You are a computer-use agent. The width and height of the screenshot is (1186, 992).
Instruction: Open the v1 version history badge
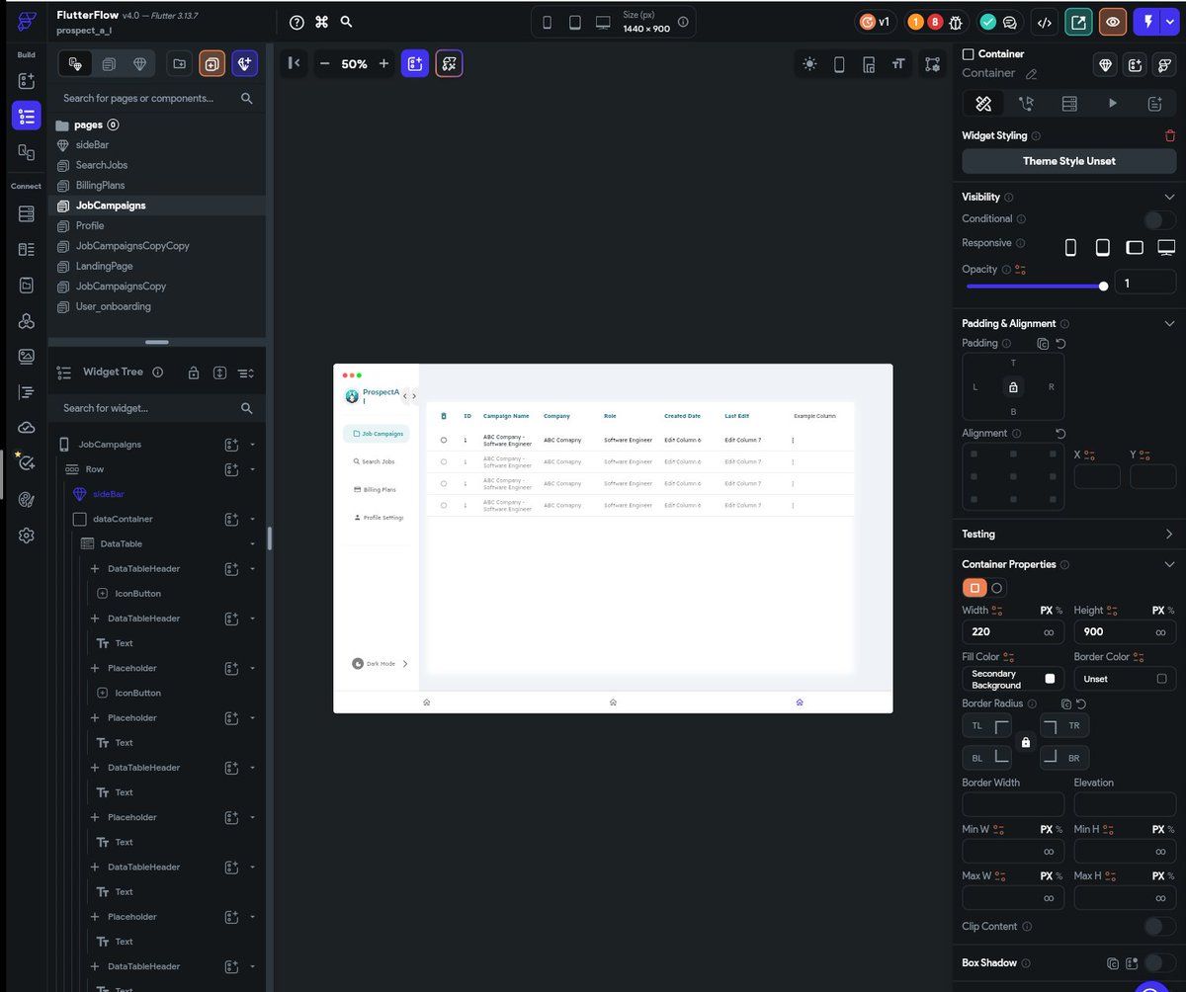875,22
